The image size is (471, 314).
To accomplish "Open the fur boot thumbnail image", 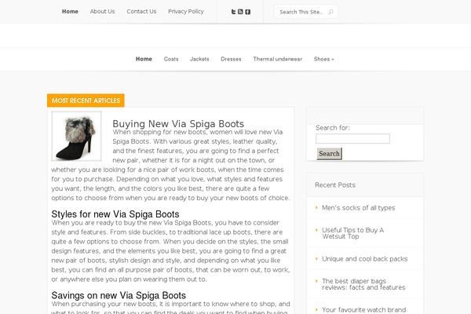I will (x=76, y=136).
